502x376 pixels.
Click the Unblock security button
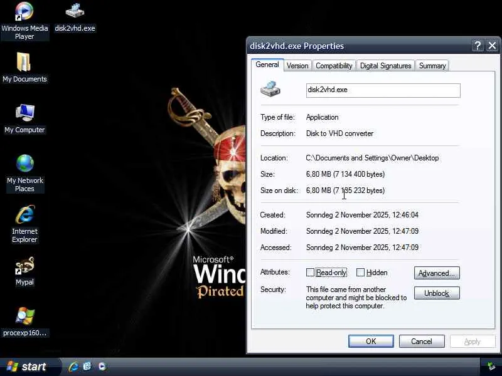tap(437, 293)
